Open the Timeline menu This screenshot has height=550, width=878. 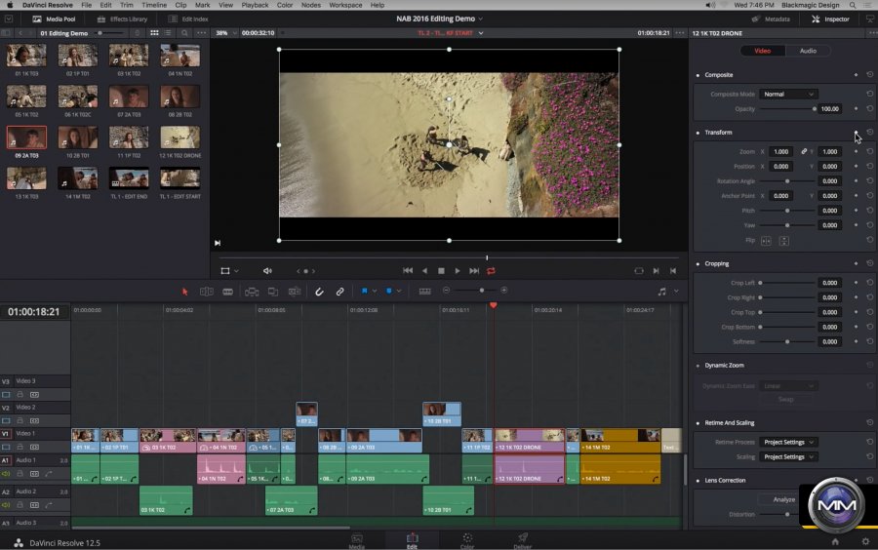[x=154, y=5]
